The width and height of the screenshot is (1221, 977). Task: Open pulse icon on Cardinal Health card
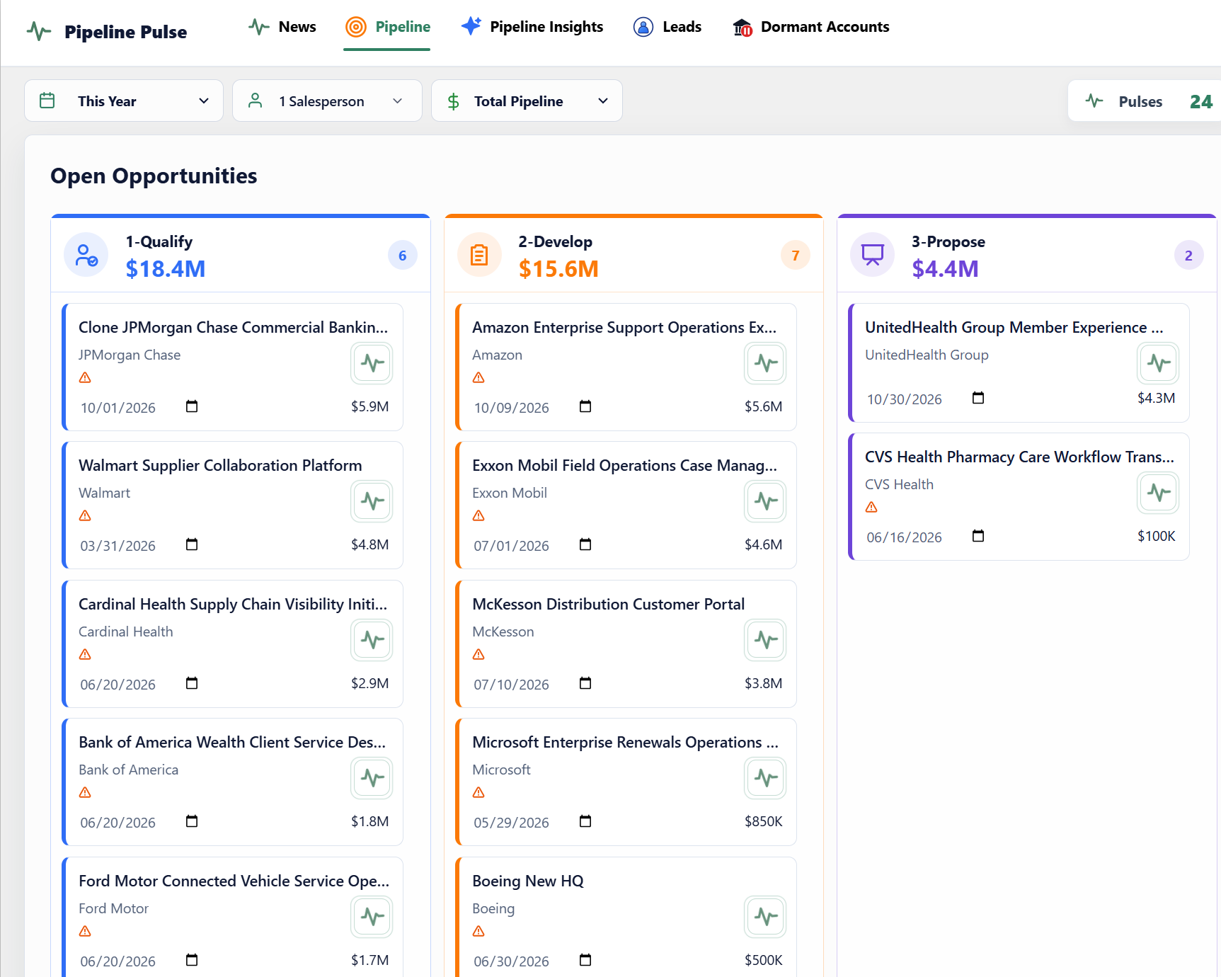tap(372, 640)
